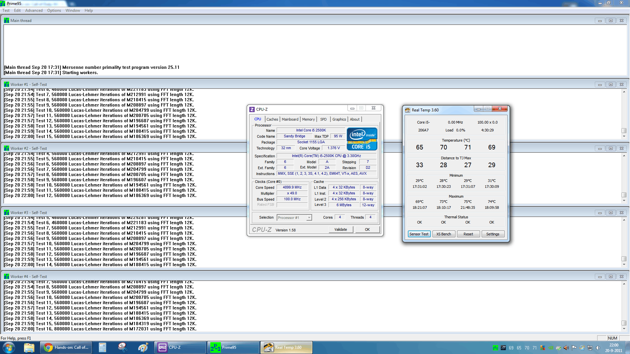Image resolution: width=630 pixels, height=354 pixels.
Task: Switch to the Mainboard tab in CPU-Z
Action: pyautogui.click(x=290, y=119)
